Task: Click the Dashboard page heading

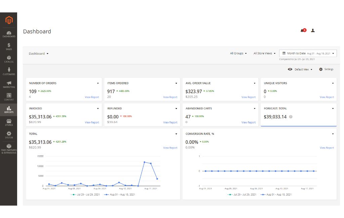Action: click(37, 32)
